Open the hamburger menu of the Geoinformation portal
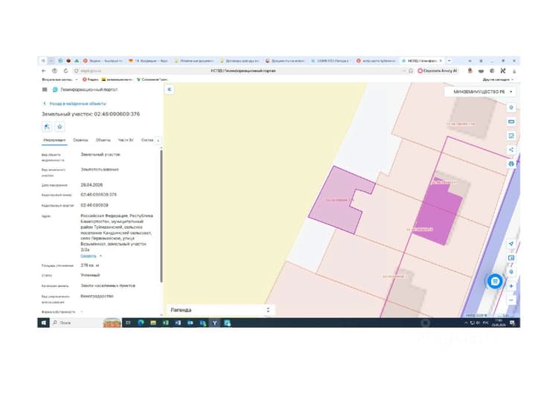 (x=45, y=90)
